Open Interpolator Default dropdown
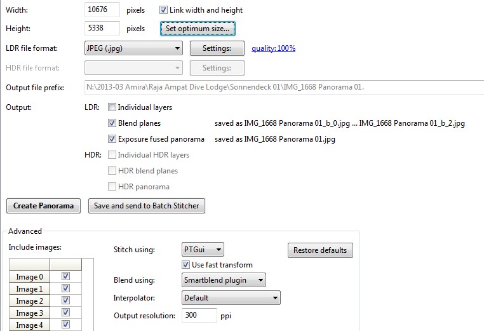The image size is (484, 331). 231,298
